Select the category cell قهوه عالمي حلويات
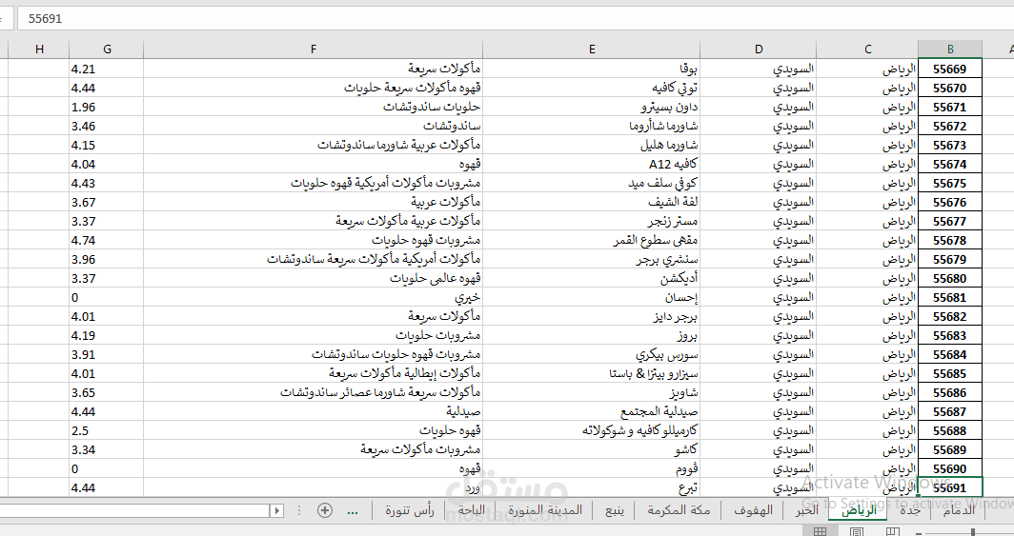1014x536 pixels. point(313,278)
